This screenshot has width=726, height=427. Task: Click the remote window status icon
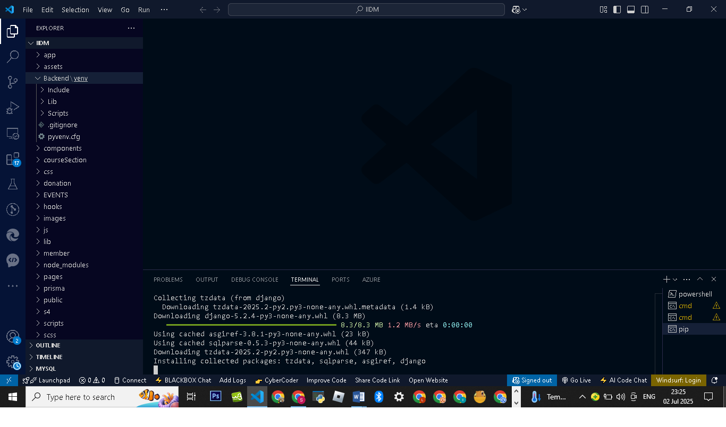point(9,380)
